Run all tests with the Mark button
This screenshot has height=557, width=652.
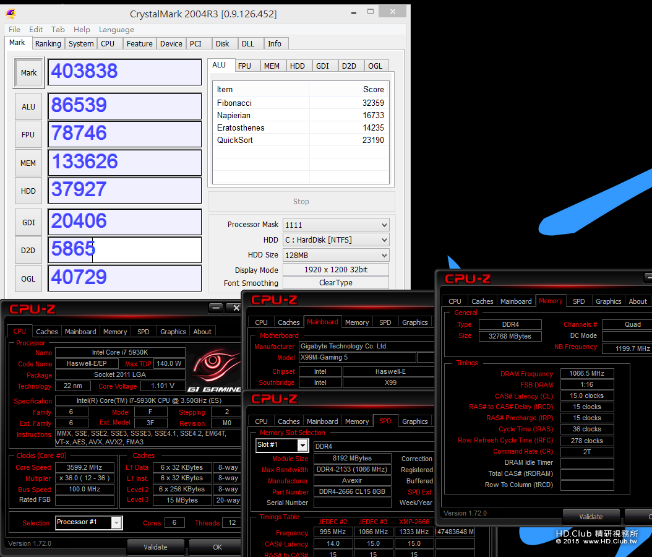tap(28, 73)
